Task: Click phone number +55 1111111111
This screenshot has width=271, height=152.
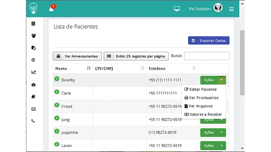Action: pyautogui.click(x=163, y=93)
